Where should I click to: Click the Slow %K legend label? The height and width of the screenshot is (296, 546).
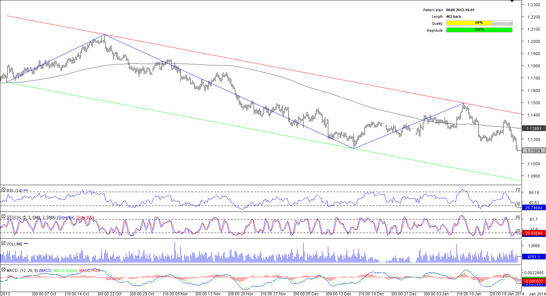click(x=66, y=217)
